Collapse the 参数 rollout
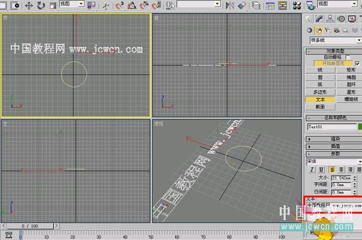 click(x=334, y=154)
